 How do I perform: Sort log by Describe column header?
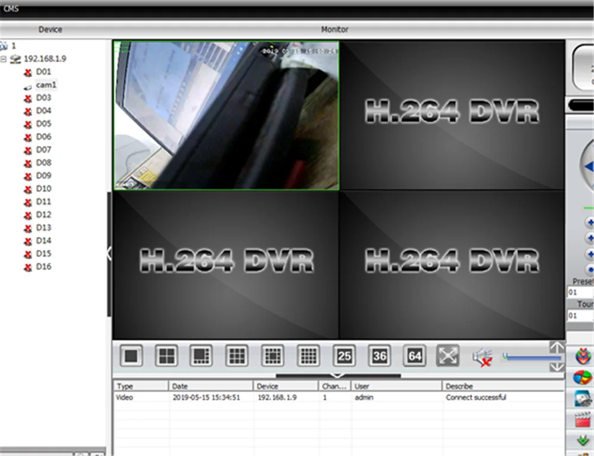(x=503, y=386)
